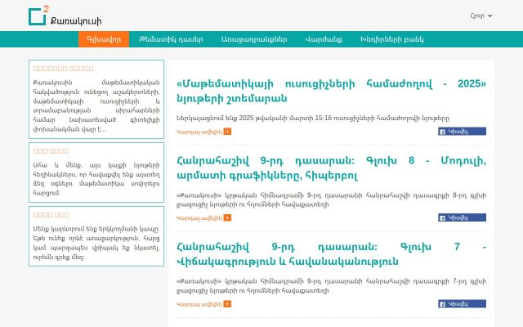Click the orange plus icon under first article

(227, 132)
